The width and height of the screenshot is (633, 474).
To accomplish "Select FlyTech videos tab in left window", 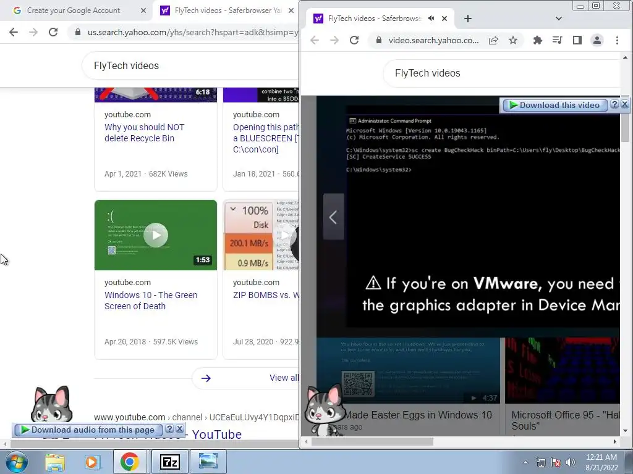I will click(x=227, y=10).
